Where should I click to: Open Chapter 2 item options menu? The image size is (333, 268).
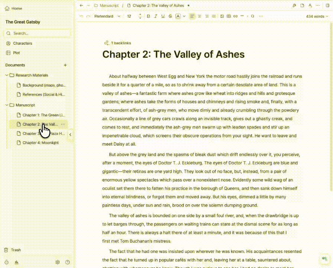click(63, 124)
